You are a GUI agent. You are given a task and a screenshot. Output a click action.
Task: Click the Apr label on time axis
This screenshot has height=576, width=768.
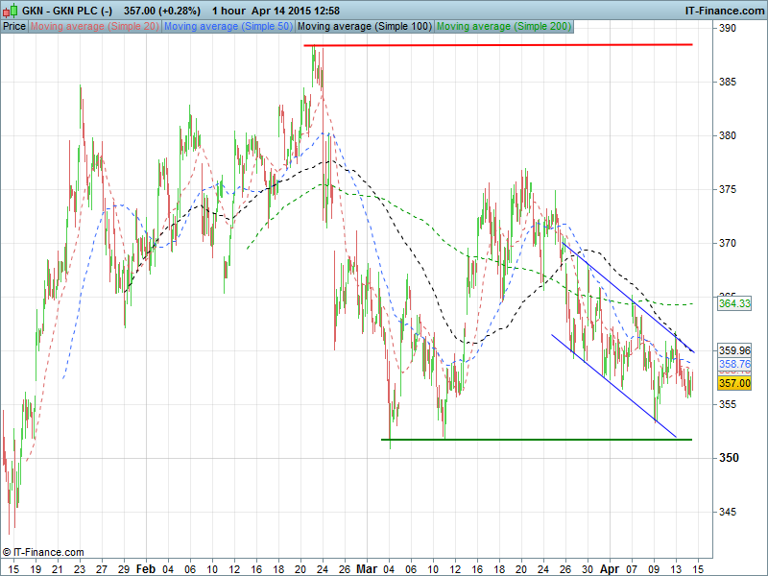pyautogui.click(x=609, y=568)
